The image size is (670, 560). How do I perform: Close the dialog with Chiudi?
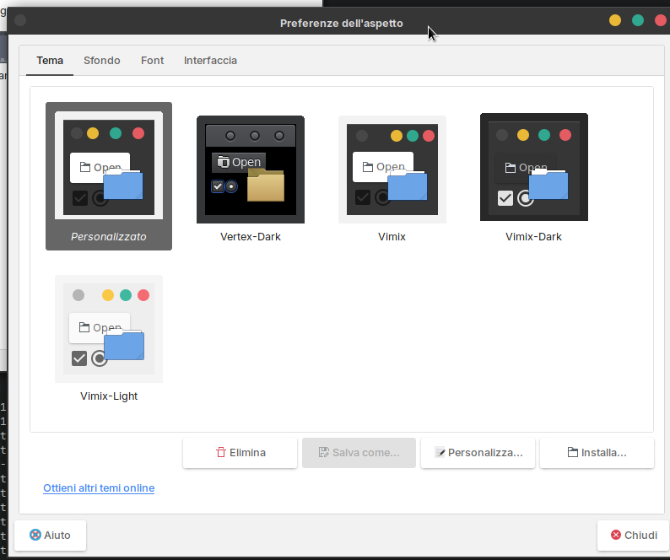pos(634,536)
